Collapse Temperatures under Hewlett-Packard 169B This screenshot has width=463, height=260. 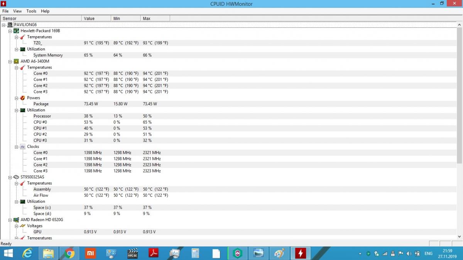17,37
